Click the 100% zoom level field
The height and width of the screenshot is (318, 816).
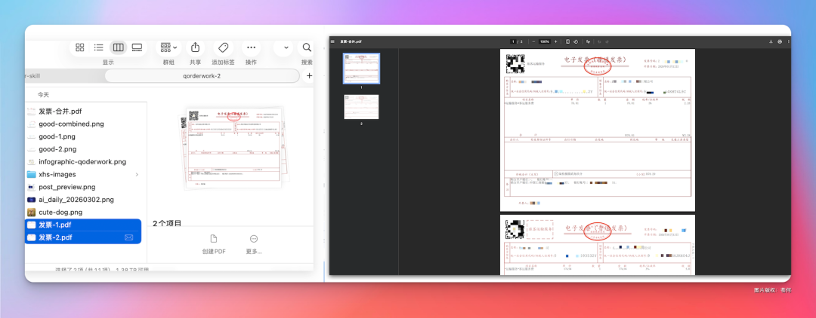[545, 41]
